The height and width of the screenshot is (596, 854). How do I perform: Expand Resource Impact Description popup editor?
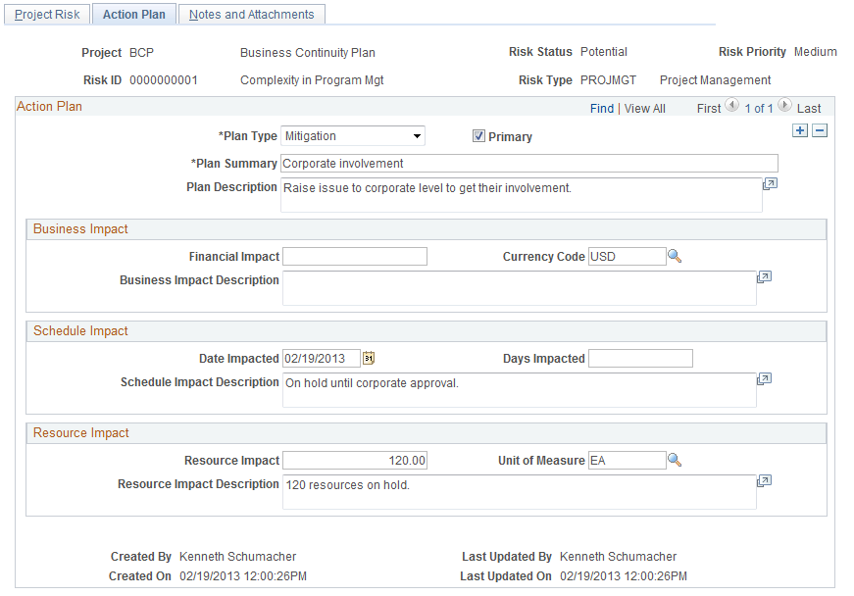[x=764, y=480]
